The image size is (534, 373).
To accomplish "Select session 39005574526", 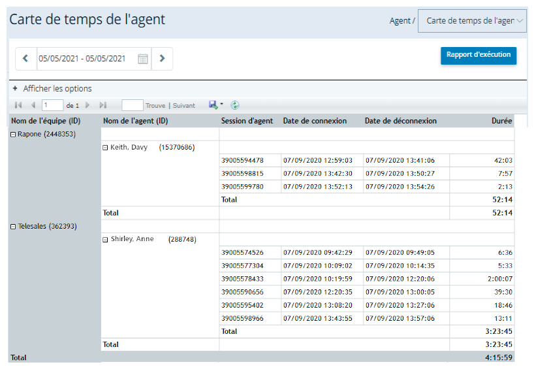I will [242, 253].
